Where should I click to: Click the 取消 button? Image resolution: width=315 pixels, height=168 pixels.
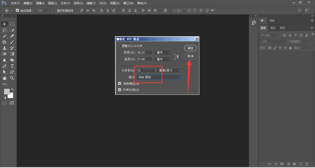(x=191, y=56)
